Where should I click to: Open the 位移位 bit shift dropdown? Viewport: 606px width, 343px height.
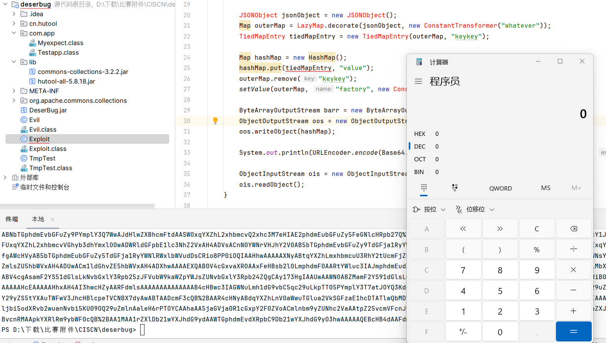coord(475,209)
